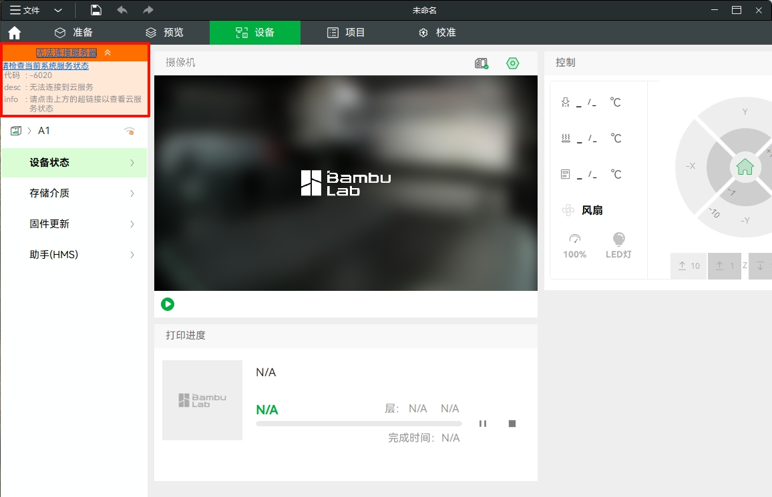The height and width of the screenshot is (497, 772).
Task: Select the 设备 tab
Action: click(x=255, y=33)
